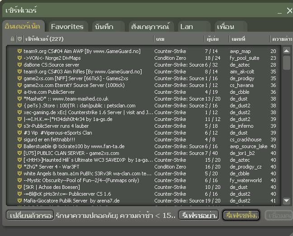Click the server list scrollbar thumb

click(x=287, y=63)
